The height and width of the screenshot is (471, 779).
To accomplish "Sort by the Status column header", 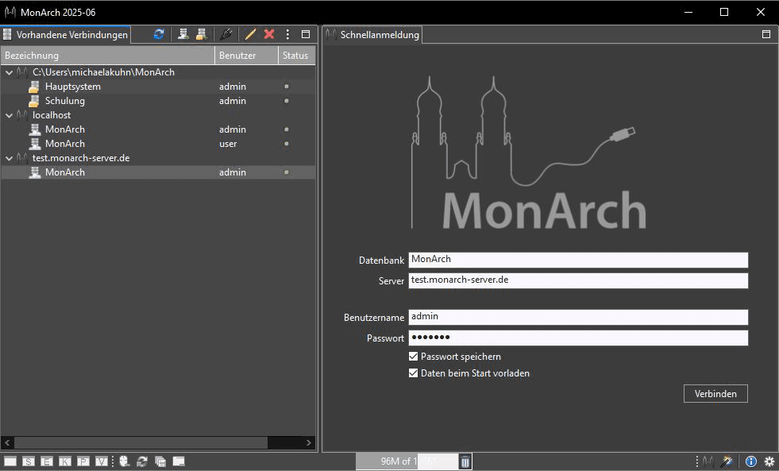I will pyautogui.click(x=296, y=56).
